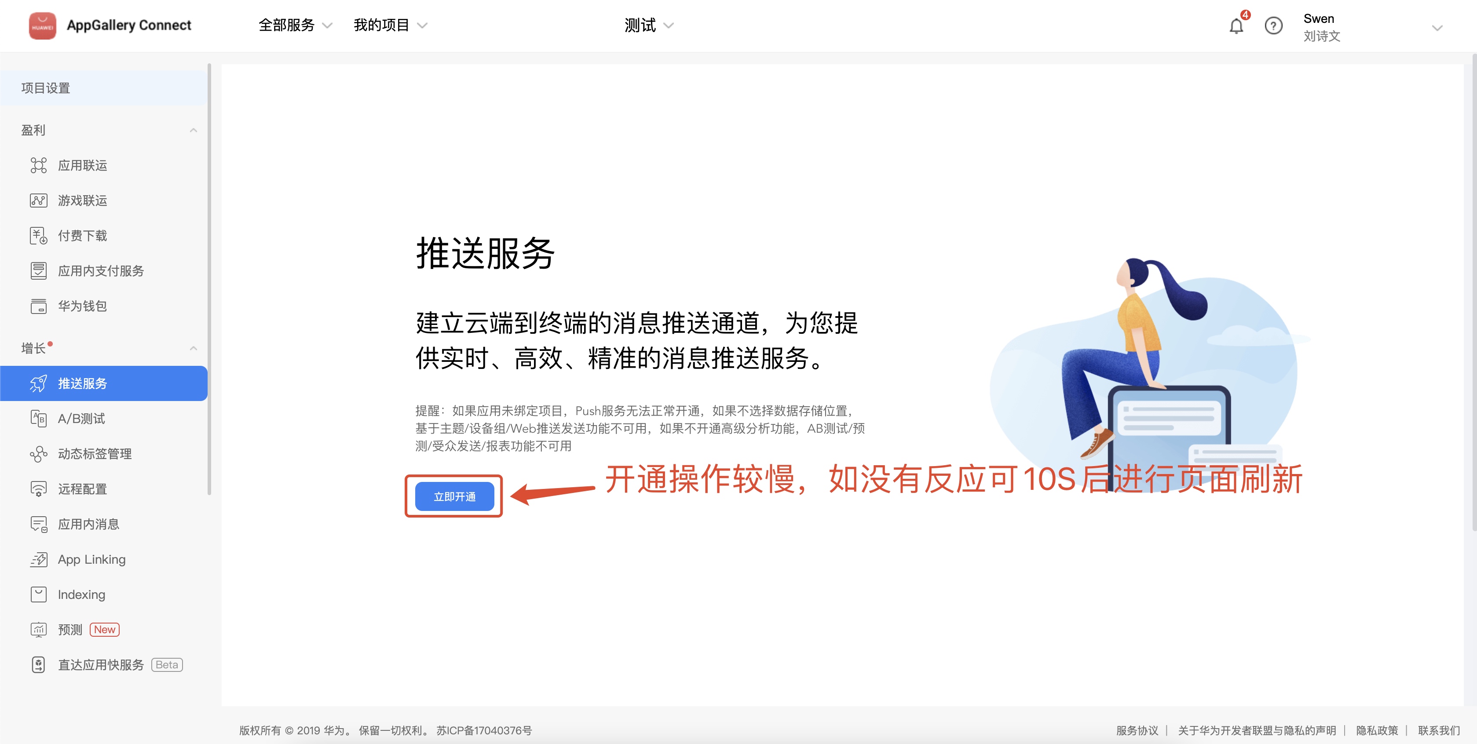The height and width of the screenshot is (744, 1477).
Task: Click the Swen 刘诗文 user name
Action: point(1322,27)
